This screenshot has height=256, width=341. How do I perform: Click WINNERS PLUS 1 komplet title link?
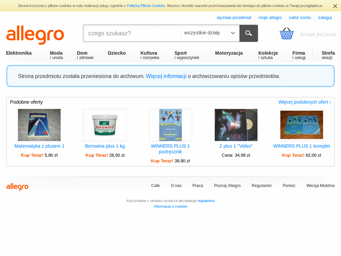301,146
